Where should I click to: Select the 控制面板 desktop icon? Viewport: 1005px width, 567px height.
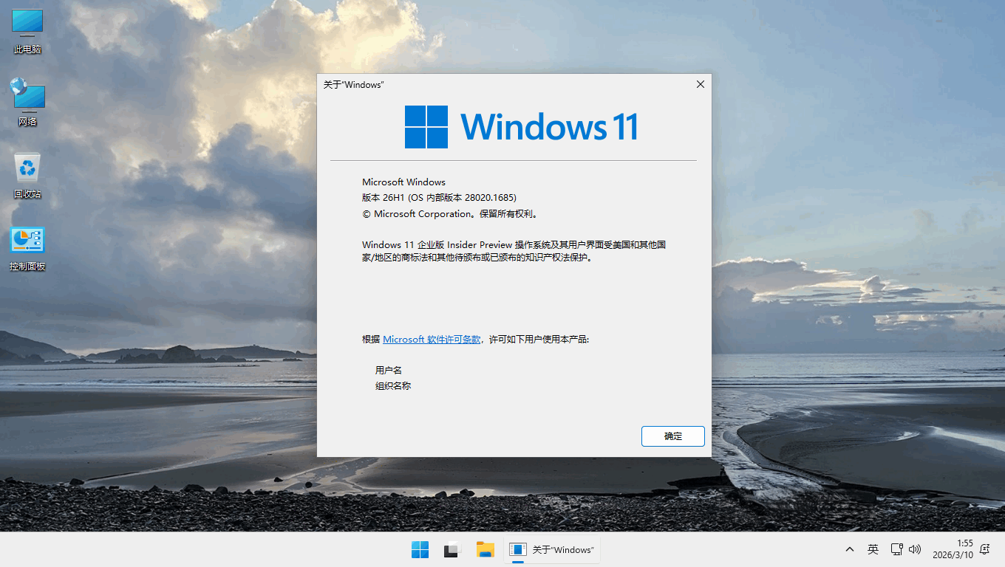27,248
